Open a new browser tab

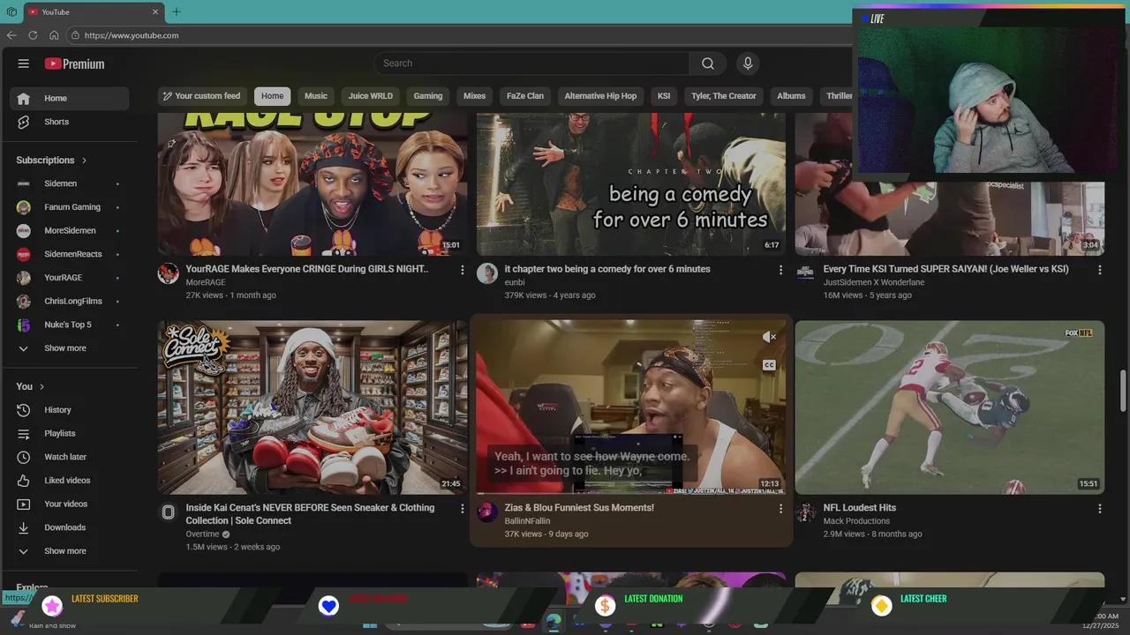[x=176, y=11]
